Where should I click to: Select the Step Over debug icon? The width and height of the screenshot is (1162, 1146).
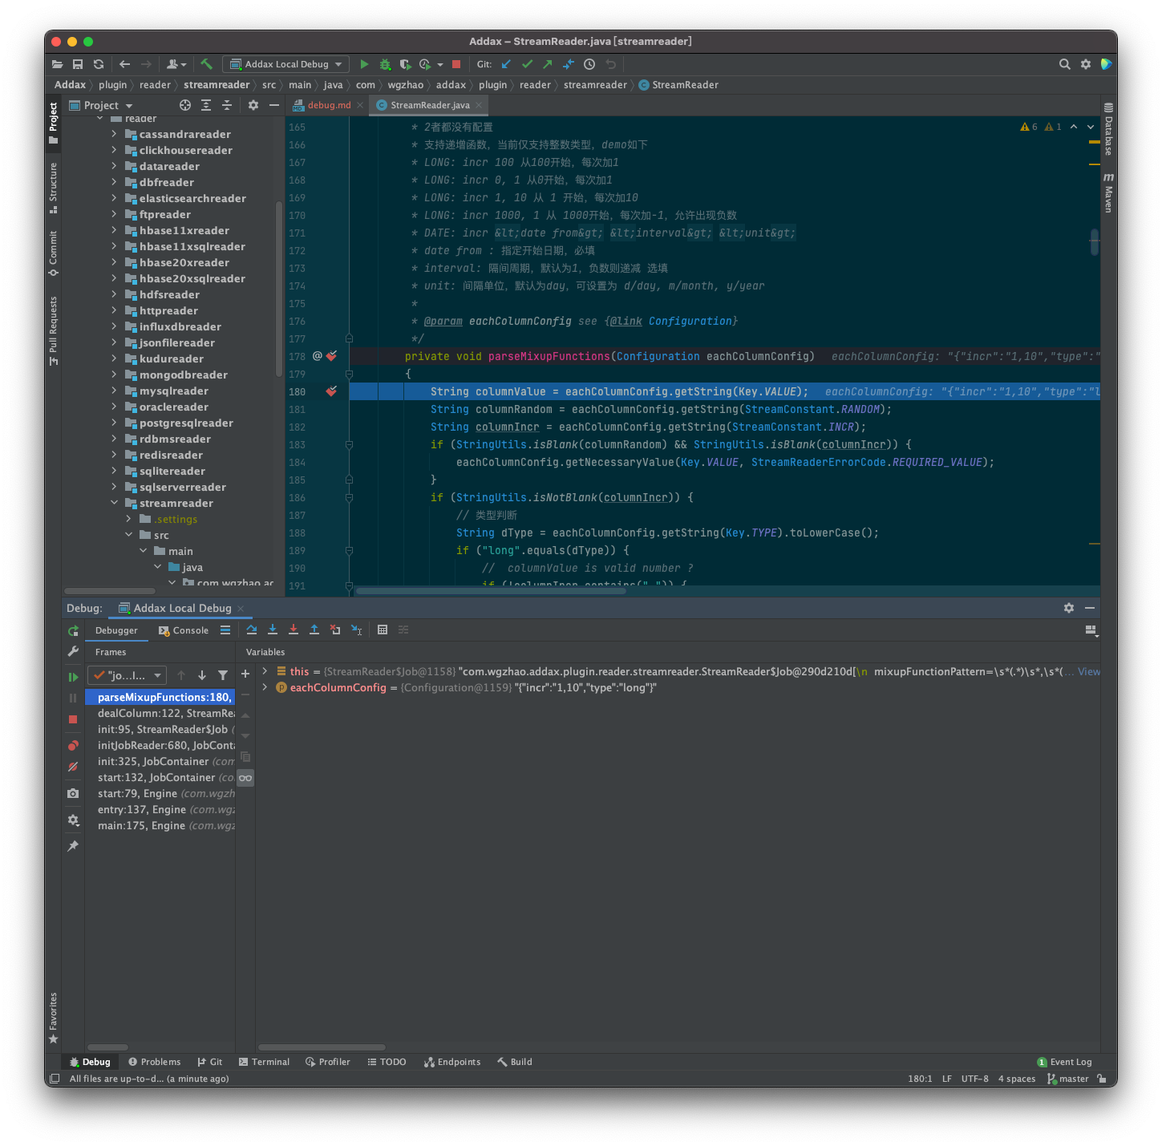(252, 630)
